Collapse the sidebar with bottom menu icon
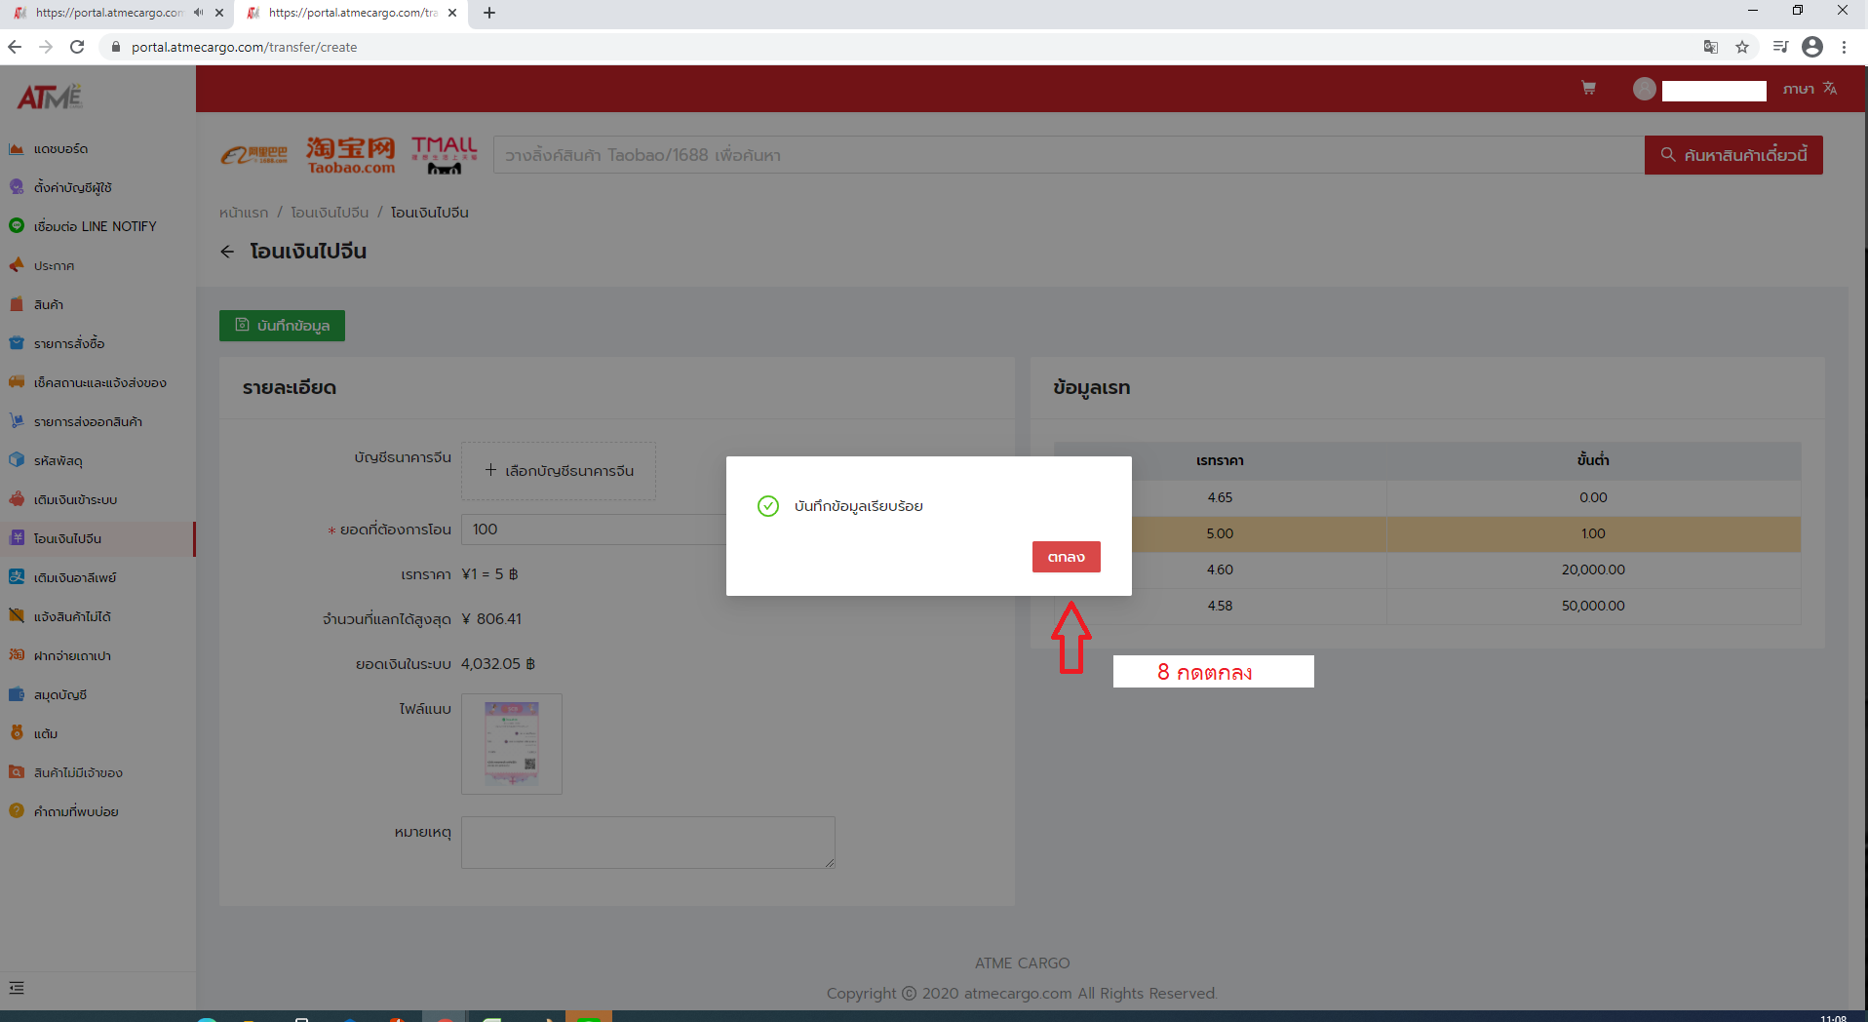 [x=17, y=988]
